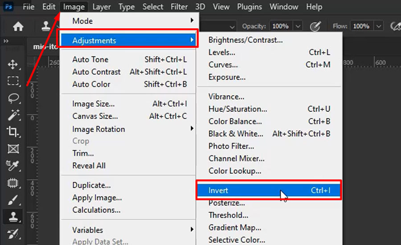Select the Move tool
The image size is (401, 245).
click(x=13, y=65)
